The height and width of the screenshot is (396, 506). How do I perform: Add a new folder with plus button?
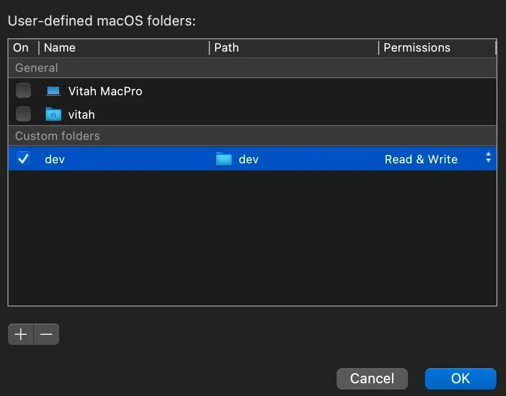[x=21, y=334]
